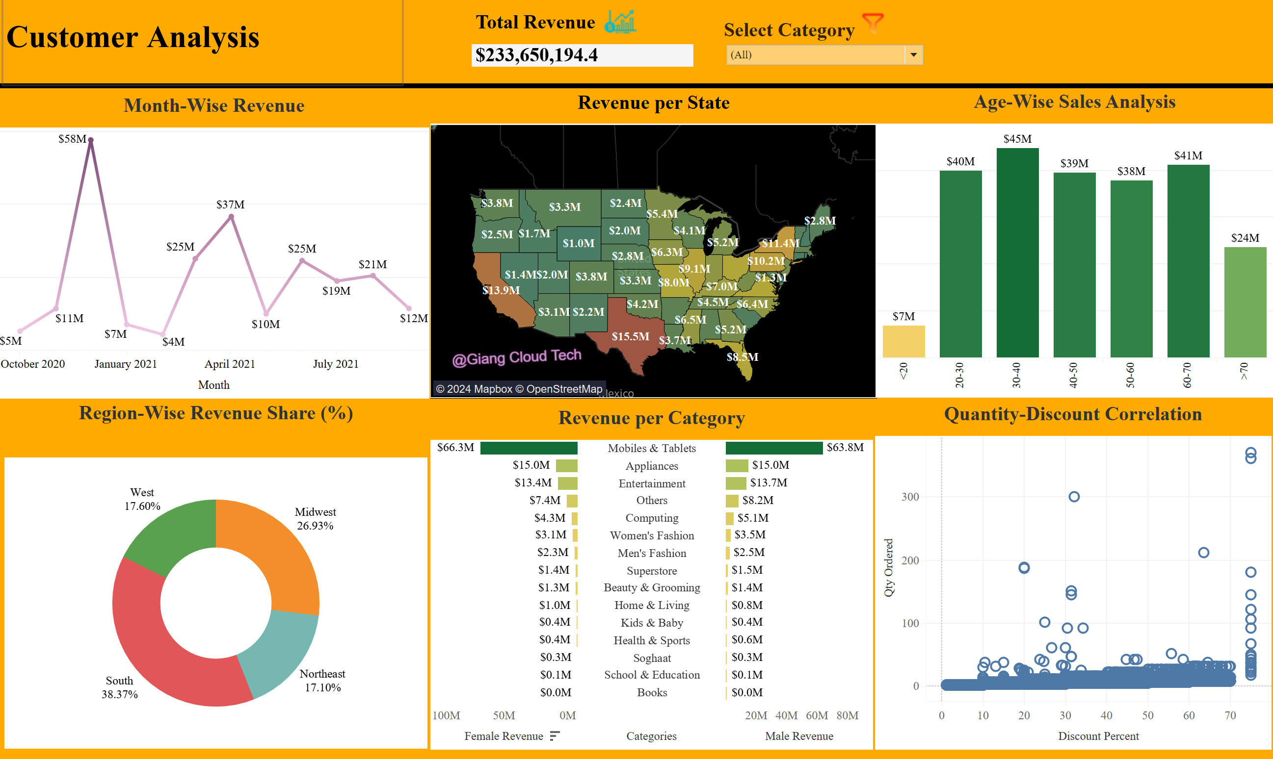The image size is (1273, 759).
Task: Click the Computing category label
Action: click(652, 518)
